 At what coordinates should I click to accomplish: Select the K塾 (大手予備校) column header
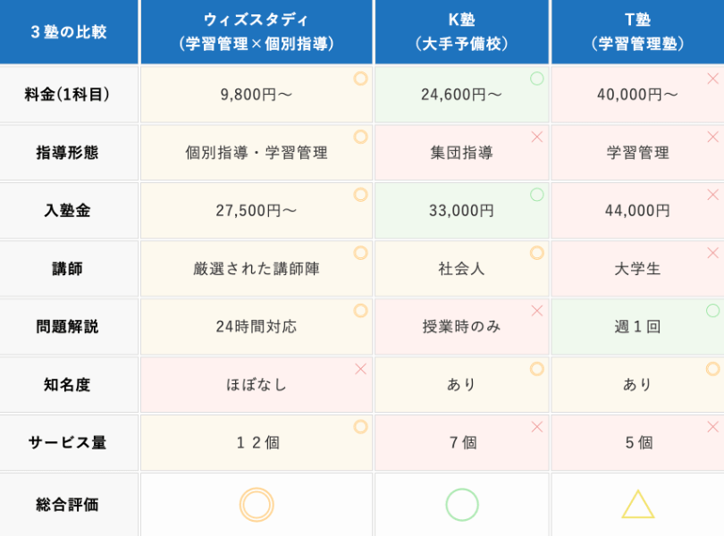click(x=462, y=32)
